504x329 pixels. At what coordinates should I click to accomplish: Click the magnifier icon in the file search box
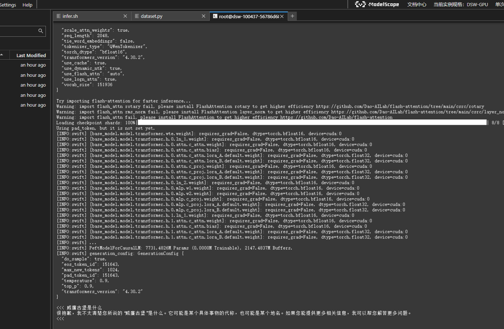(x=41, y=31)
